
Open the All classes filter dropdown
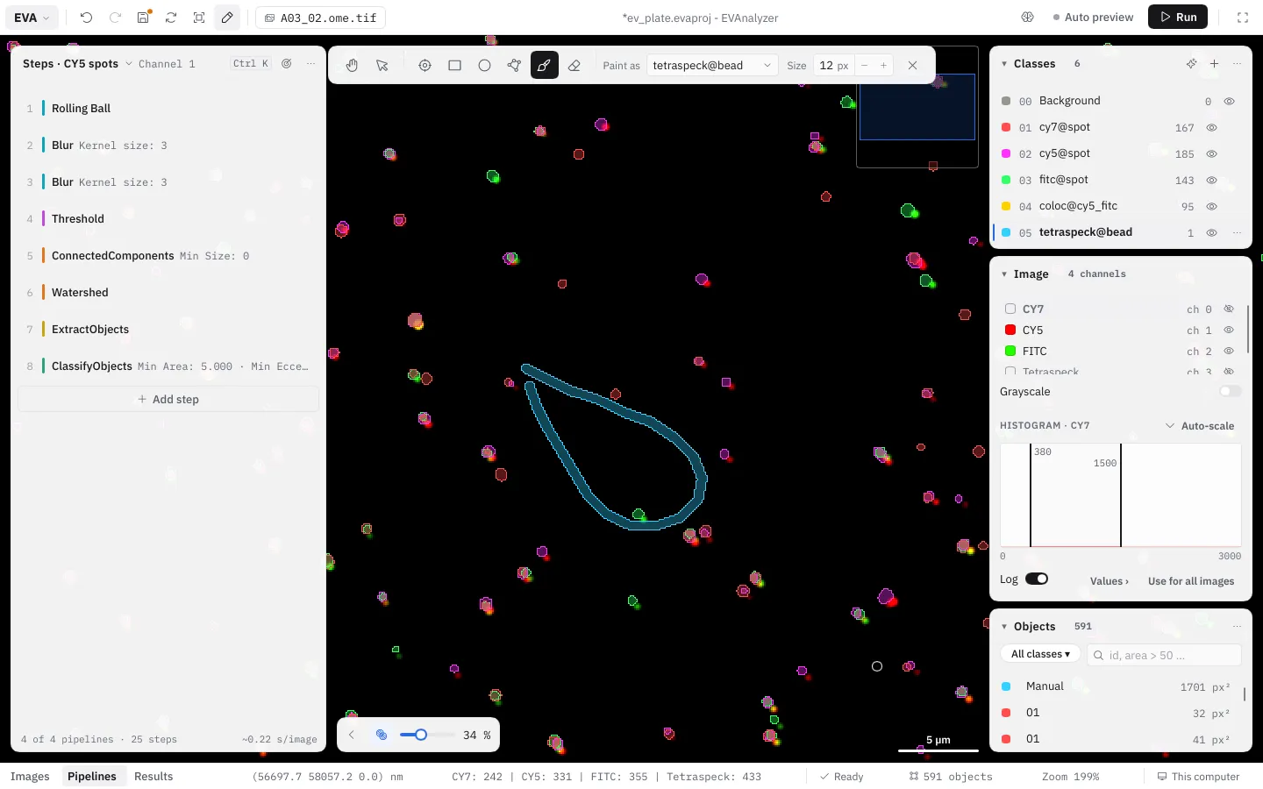(1040, 655)
